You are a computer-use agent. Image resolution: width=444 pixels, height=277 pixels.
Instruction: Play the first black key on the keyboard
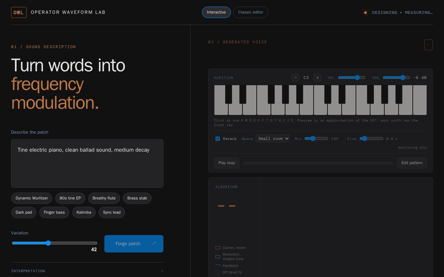(228, 94)
